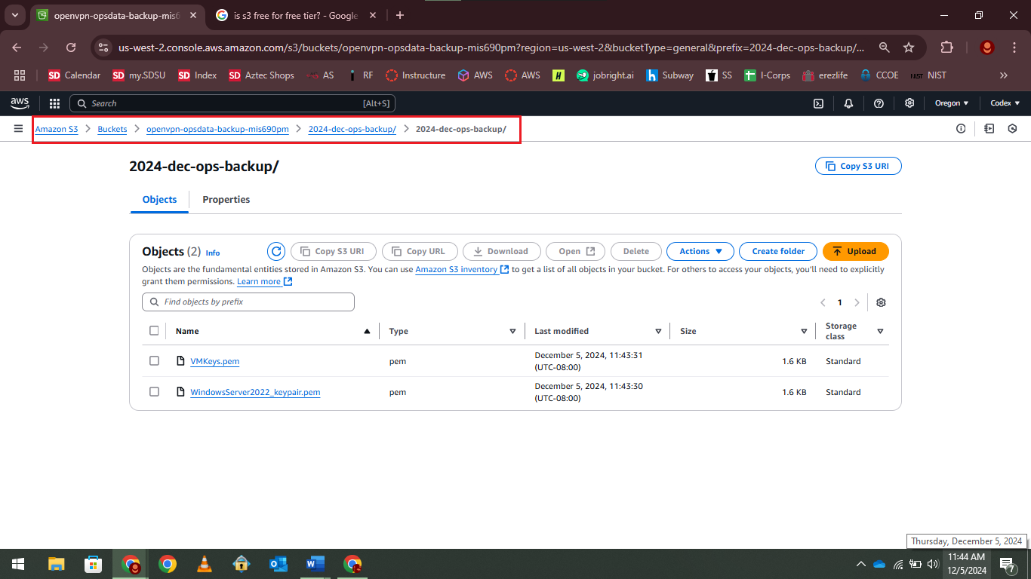Click the browser address bar
Viewport: 1031px width, 579px height.
tap(491, 47)
